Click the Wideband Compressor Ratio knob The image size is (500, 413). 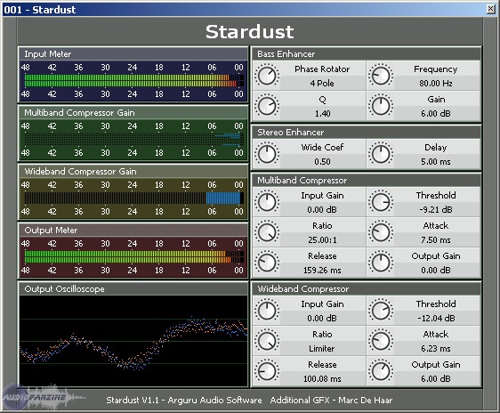point(267,341)
